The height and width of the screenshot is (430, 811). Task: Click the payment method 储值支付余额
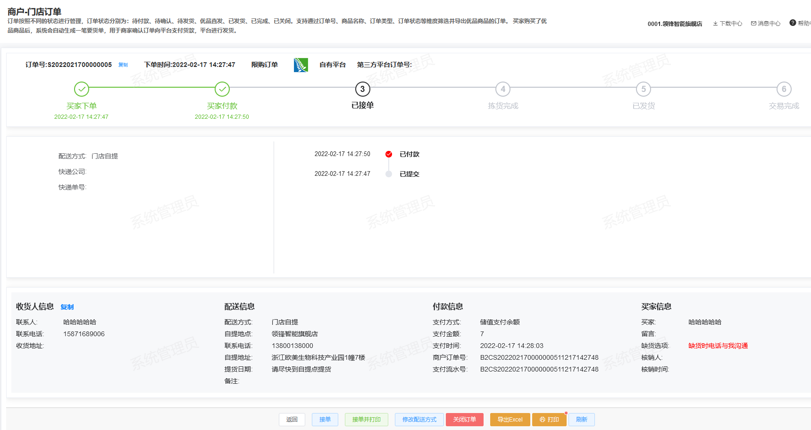[x=500, y=322]
